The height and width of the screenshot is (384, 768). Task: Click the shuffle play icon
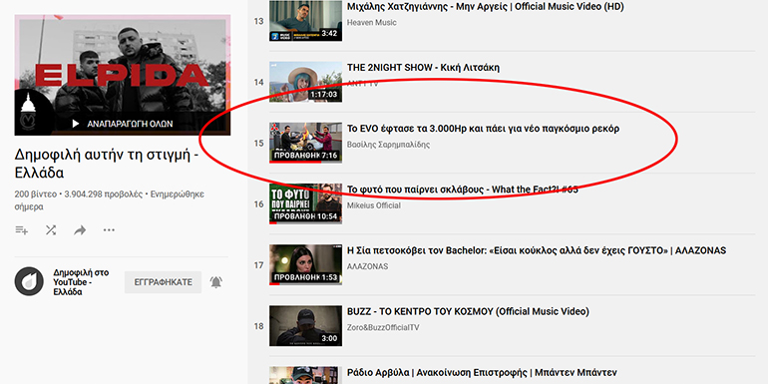click(51, 229)
